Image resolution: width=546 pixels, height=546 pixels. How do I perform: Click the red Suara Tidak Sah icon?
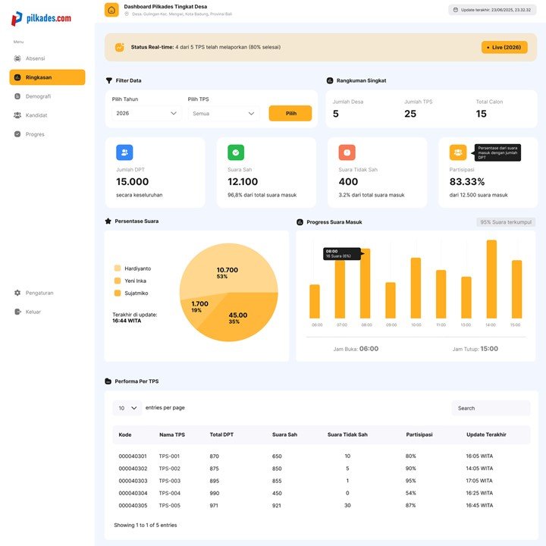click(347, 152)
